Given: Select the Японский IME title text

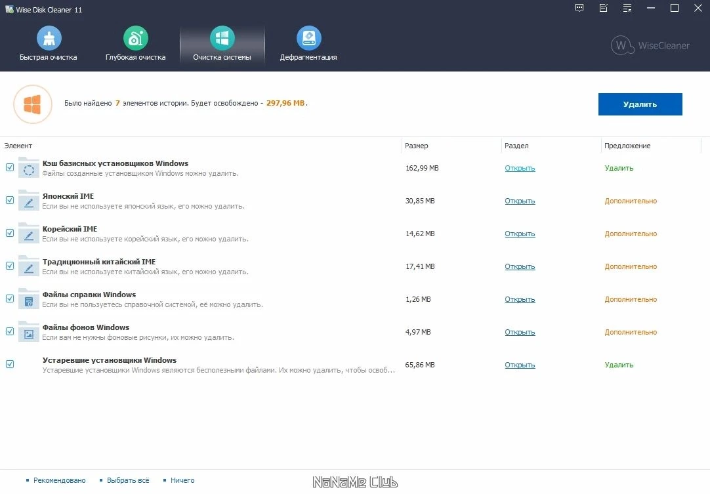Looking at the screenshot, I should (x=68, y=196).
